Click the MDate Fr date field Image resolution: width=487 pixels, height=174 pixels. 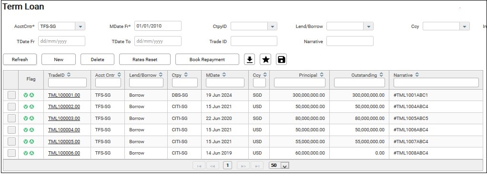click(158, 26)
